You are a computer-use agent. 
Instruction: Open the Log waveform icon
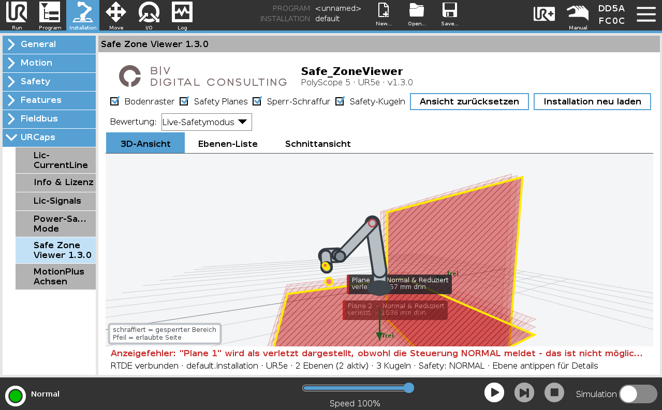pos(182,16)
